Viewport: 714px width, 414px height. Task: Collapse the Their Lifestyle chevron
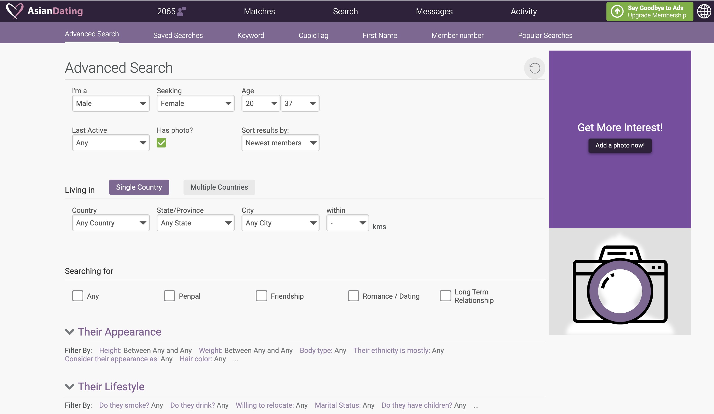point(69,386)
